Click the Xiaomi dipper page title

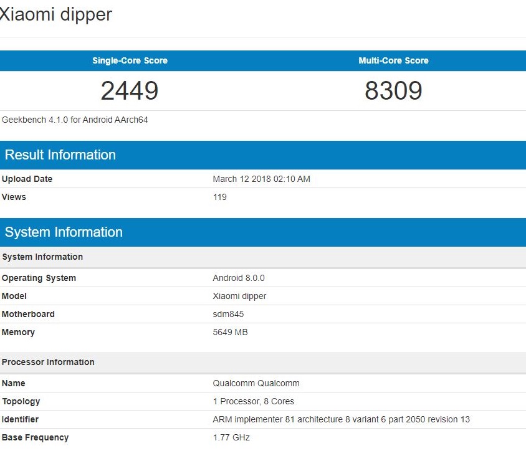tap(57, 14)
